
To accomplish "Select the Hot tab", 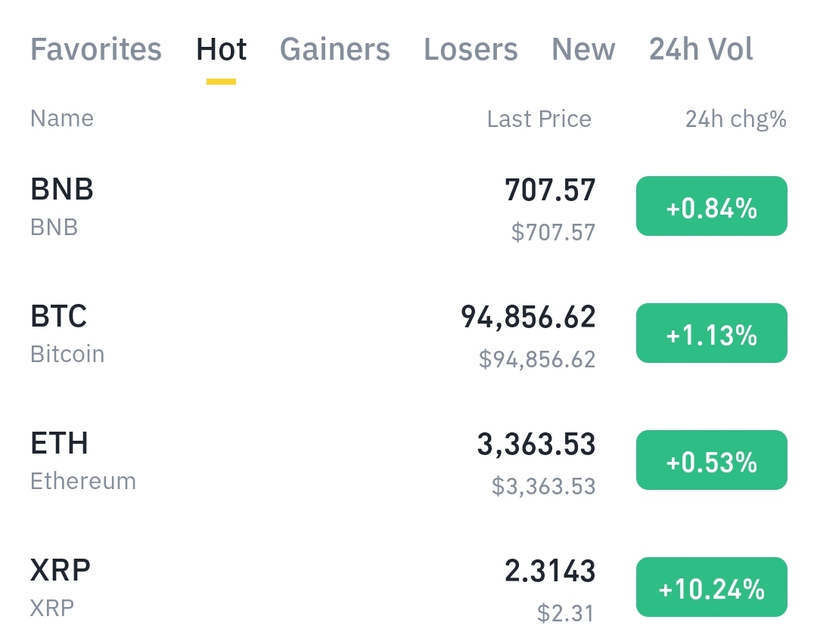I will point(222,50).
